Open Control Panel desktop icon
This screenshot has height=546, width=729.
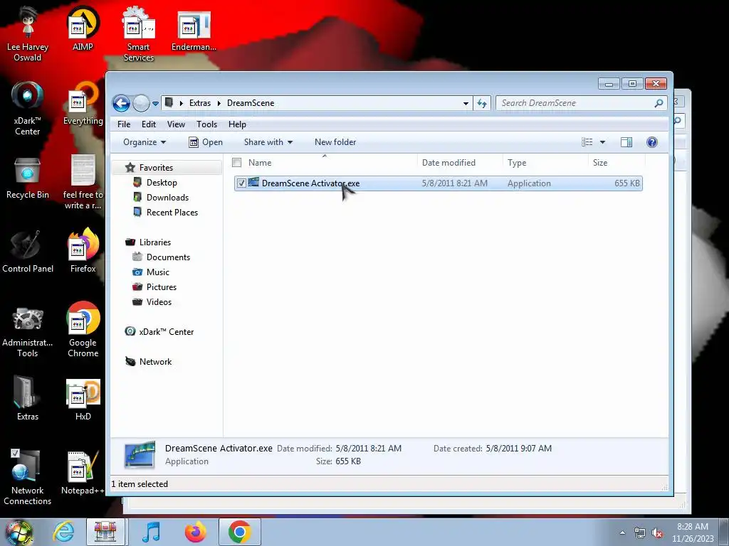tap(28, 251)
